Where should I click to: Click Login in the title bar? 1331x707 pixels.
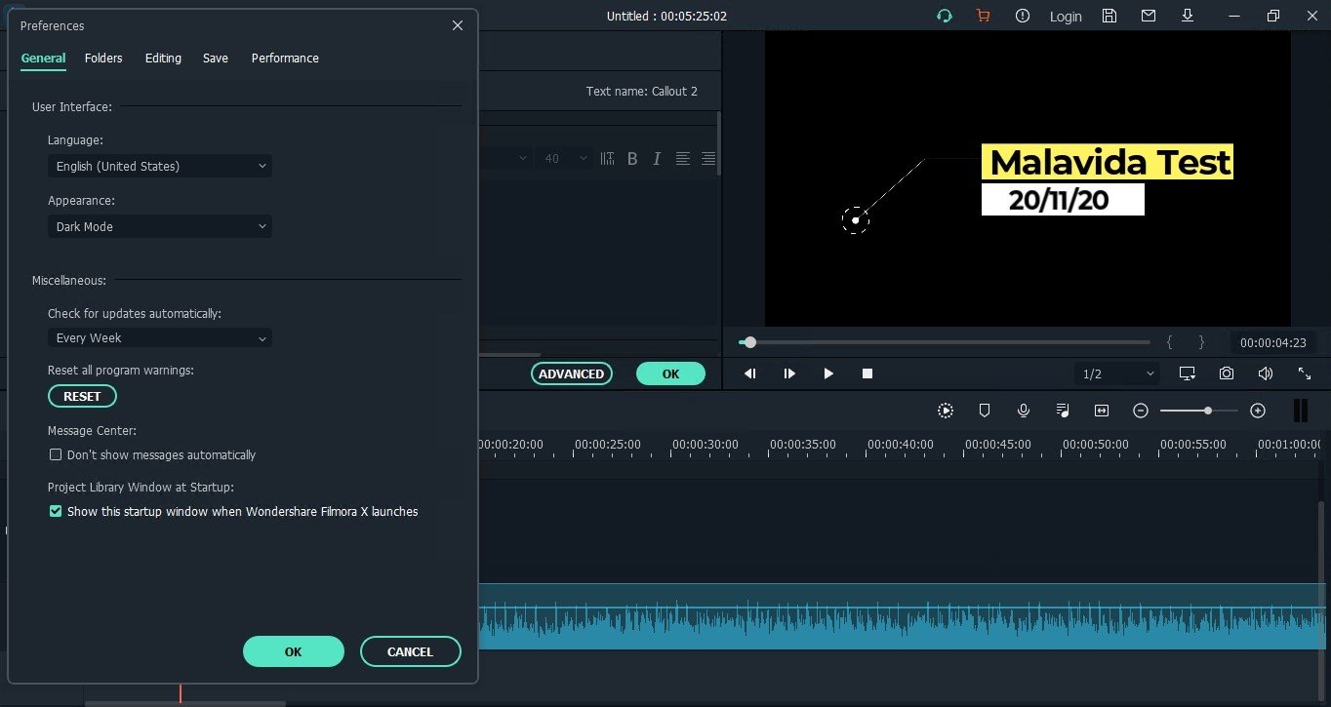[1066, 17]
